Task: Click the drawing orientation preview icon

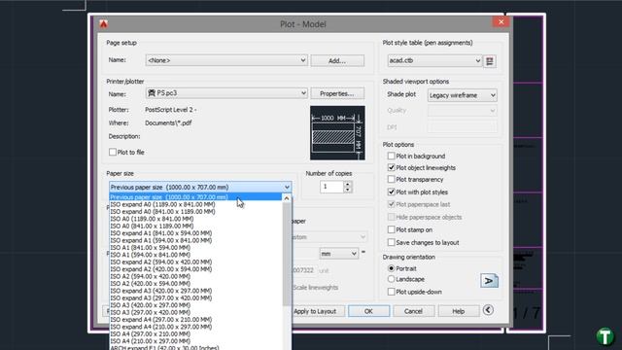Action: [489, 281]
